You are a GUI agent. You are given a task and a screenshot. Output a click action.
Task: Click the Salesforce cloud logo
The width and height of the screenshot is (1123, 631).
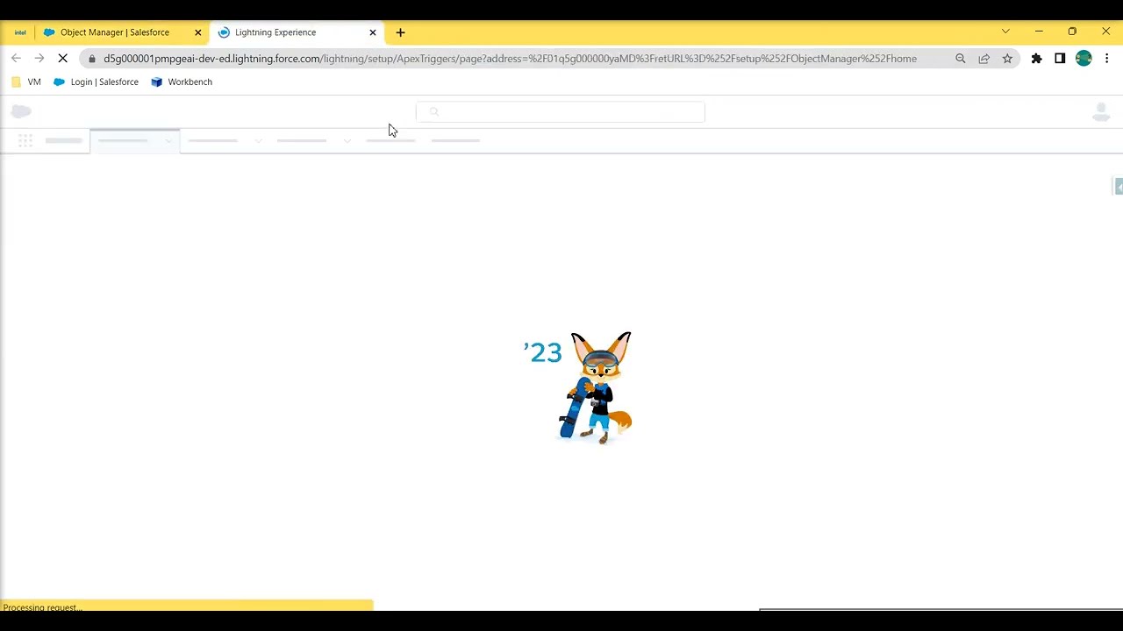21,111
